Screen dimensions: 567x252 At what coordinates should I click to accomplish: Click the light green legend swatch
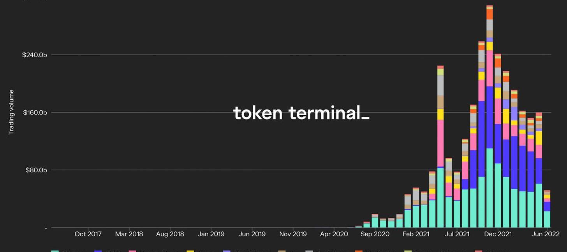(x=408, y=251)
